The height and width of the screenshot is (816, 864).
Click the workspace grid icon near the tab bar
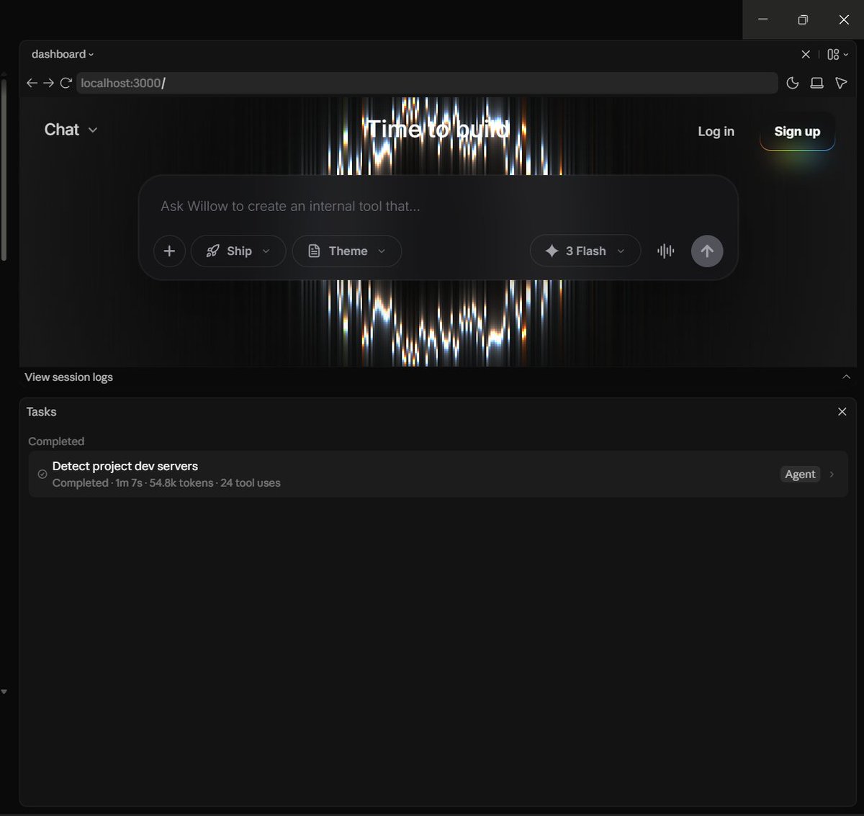tap(832, 54)
